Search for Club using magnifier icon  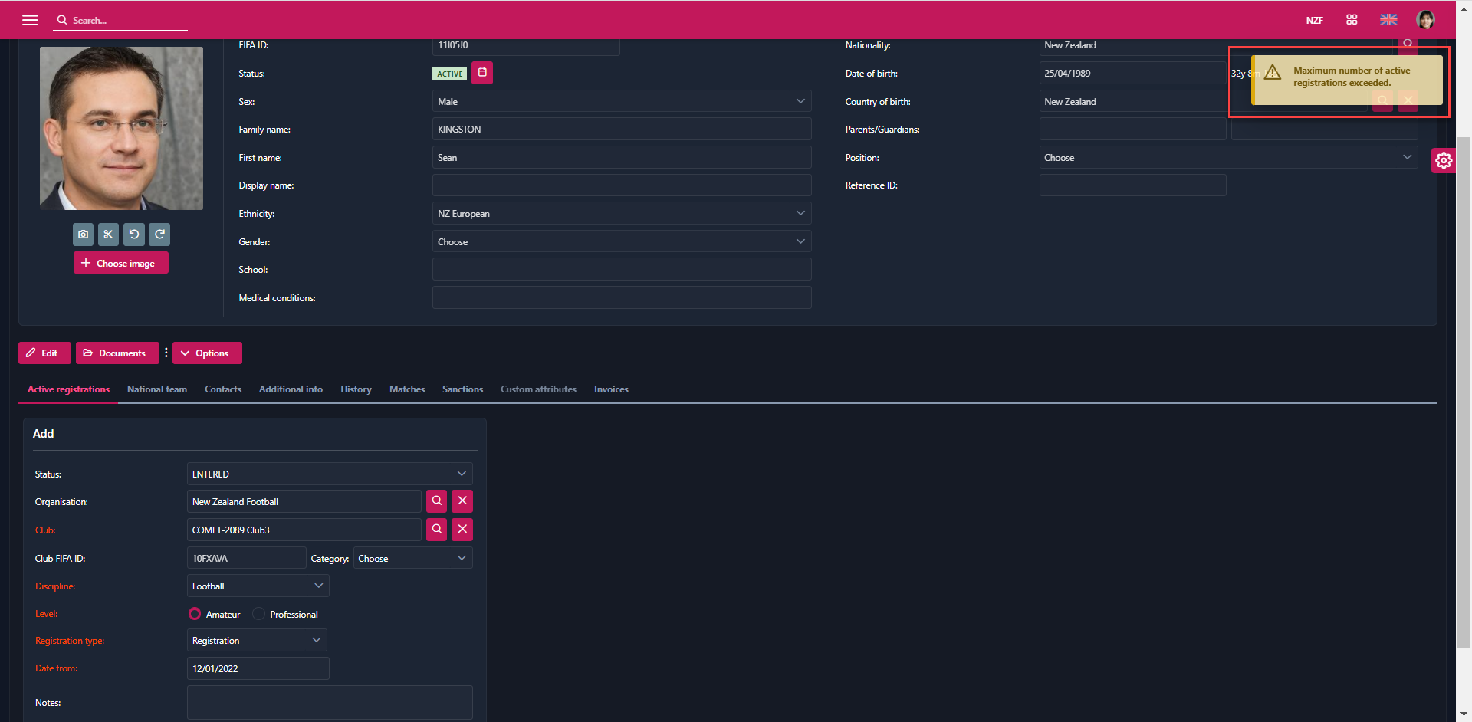437,530
